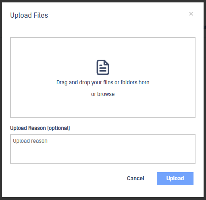Select the 'or browse' link to choose files

coord(103,94)
